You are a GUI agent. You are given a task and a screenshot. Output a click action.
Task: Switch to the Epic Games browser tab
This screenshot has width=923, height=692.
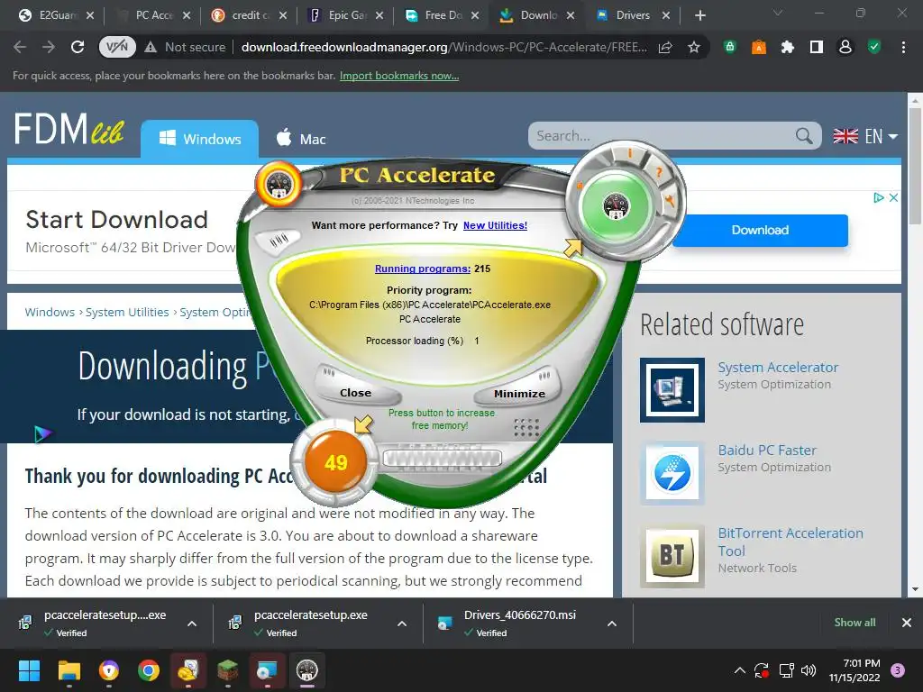(x=347, y=15)
